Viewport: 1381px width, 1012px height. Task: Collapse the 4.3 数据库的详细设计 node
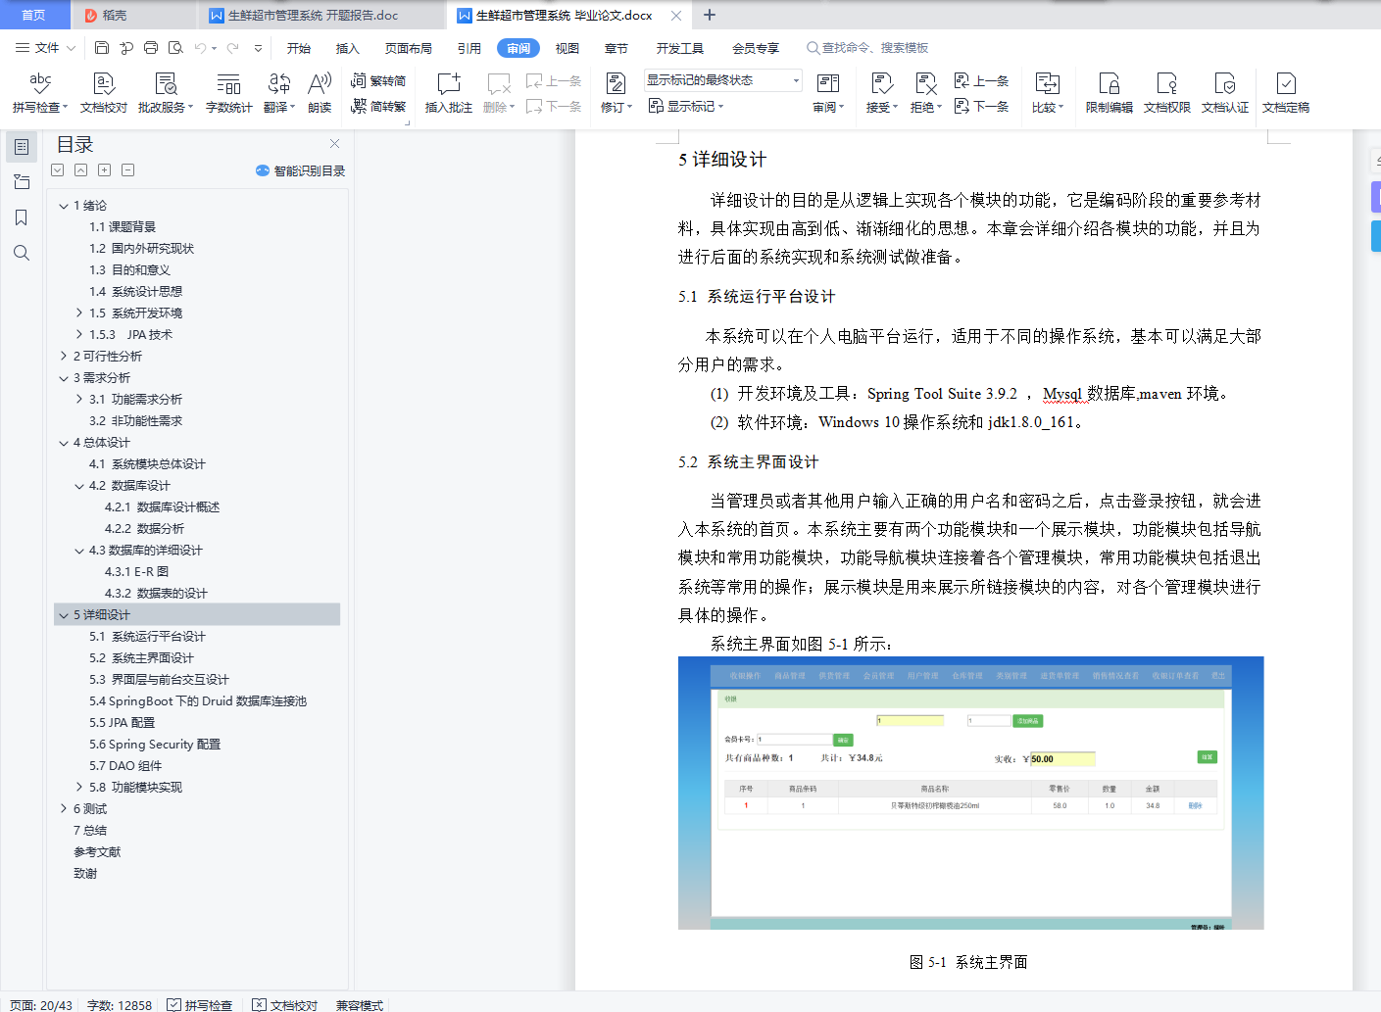point(79,551)
